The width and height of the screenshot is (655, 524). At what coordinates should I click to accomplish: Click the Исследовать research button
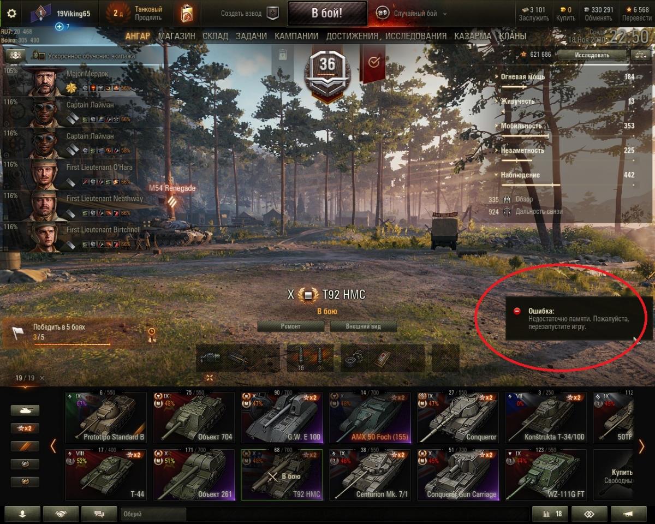592,55
